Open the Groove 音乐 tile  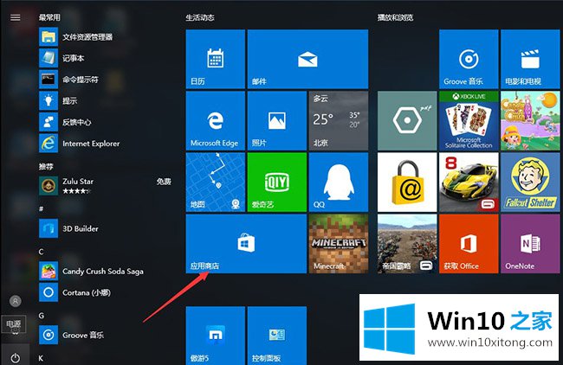pos(469,59)
